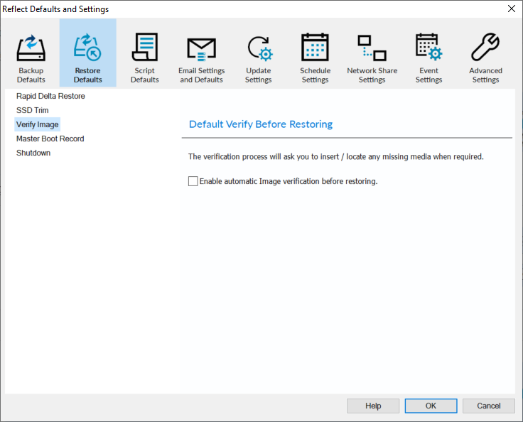Click the verification process description text

(x=336, y=156)
